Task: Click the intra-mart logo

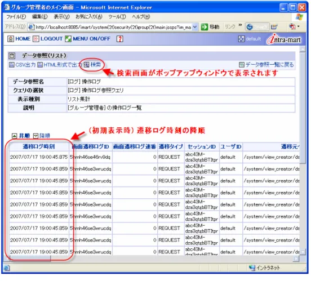Action: [284, 39]
